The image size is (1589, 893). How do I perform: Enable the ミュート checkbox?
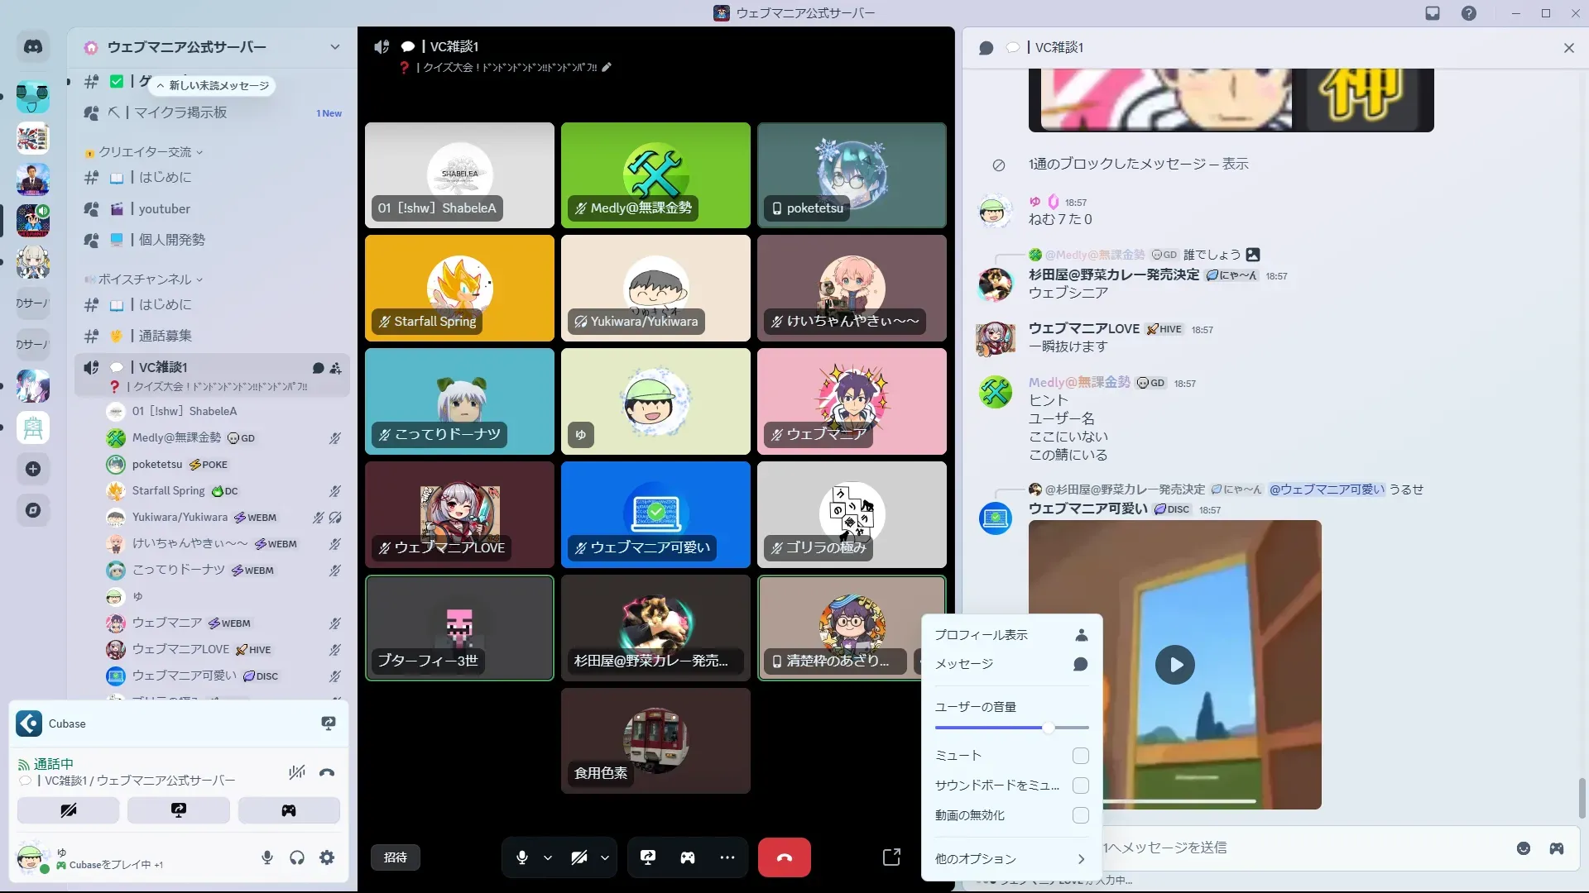click(1080, 756)
